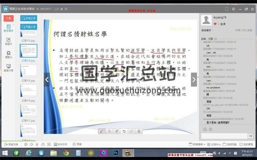Switch to the 问题 (0) questions tab
This screenshot has width=257, height=160.
click(x=213, y=39)
